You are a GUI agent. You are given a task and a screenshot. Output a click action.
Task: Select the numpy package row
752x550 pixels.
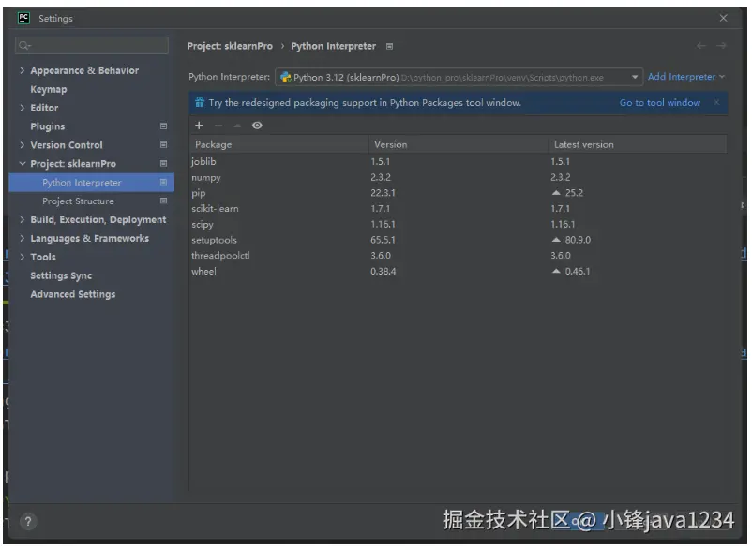(x=458, y=177)
